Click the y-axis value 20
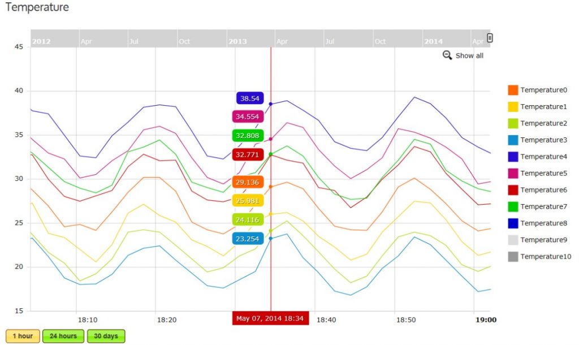The width and height of the screenshot is (579, 345). (19, 267)
